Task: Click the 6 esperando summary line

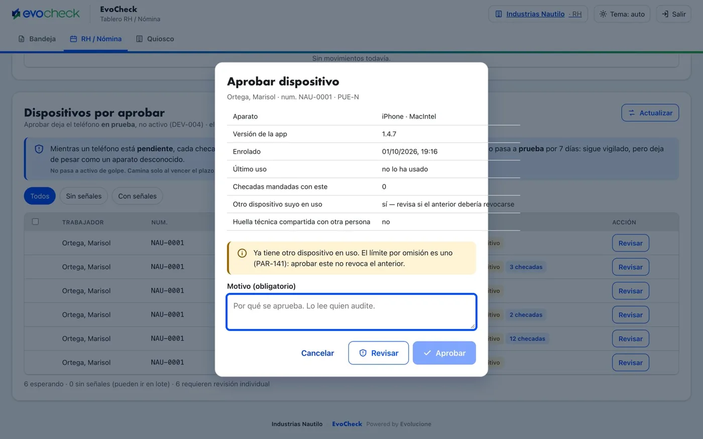Action: point(147,384)
